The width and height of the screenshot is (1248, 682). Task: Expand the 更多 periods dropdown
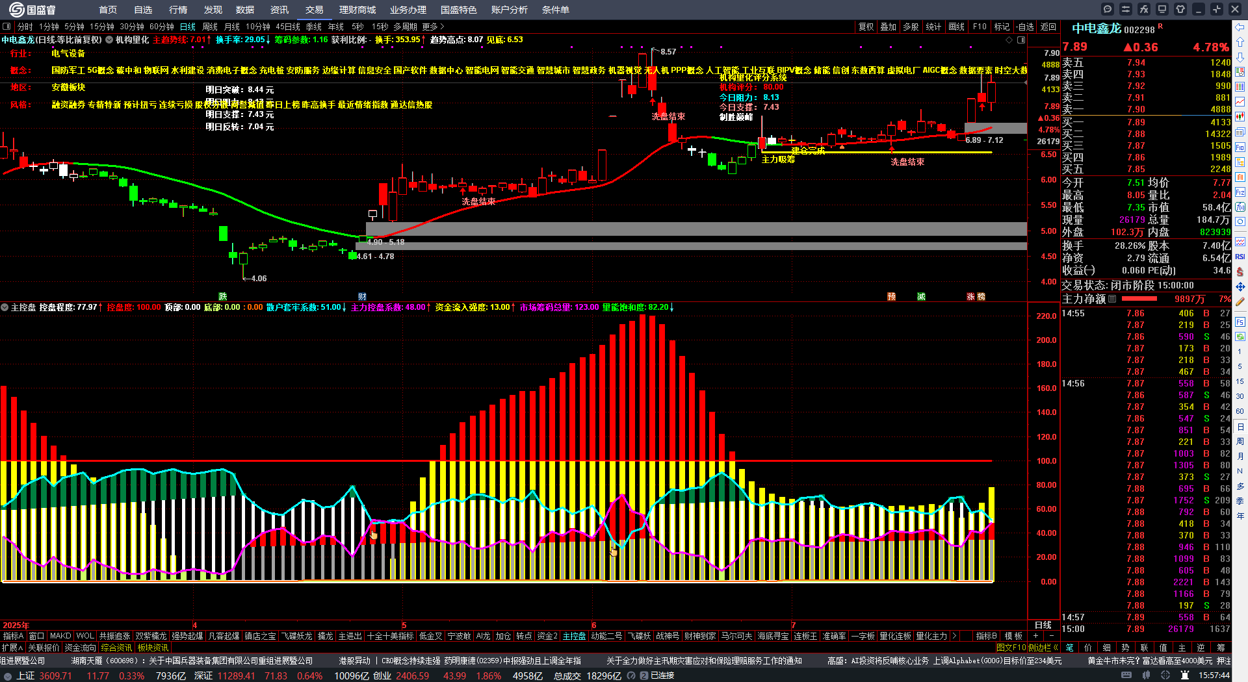[434, 27]
